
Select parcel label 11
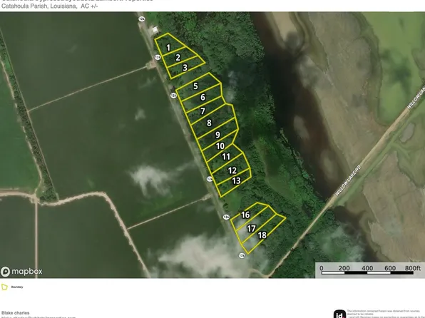(226, 157)
